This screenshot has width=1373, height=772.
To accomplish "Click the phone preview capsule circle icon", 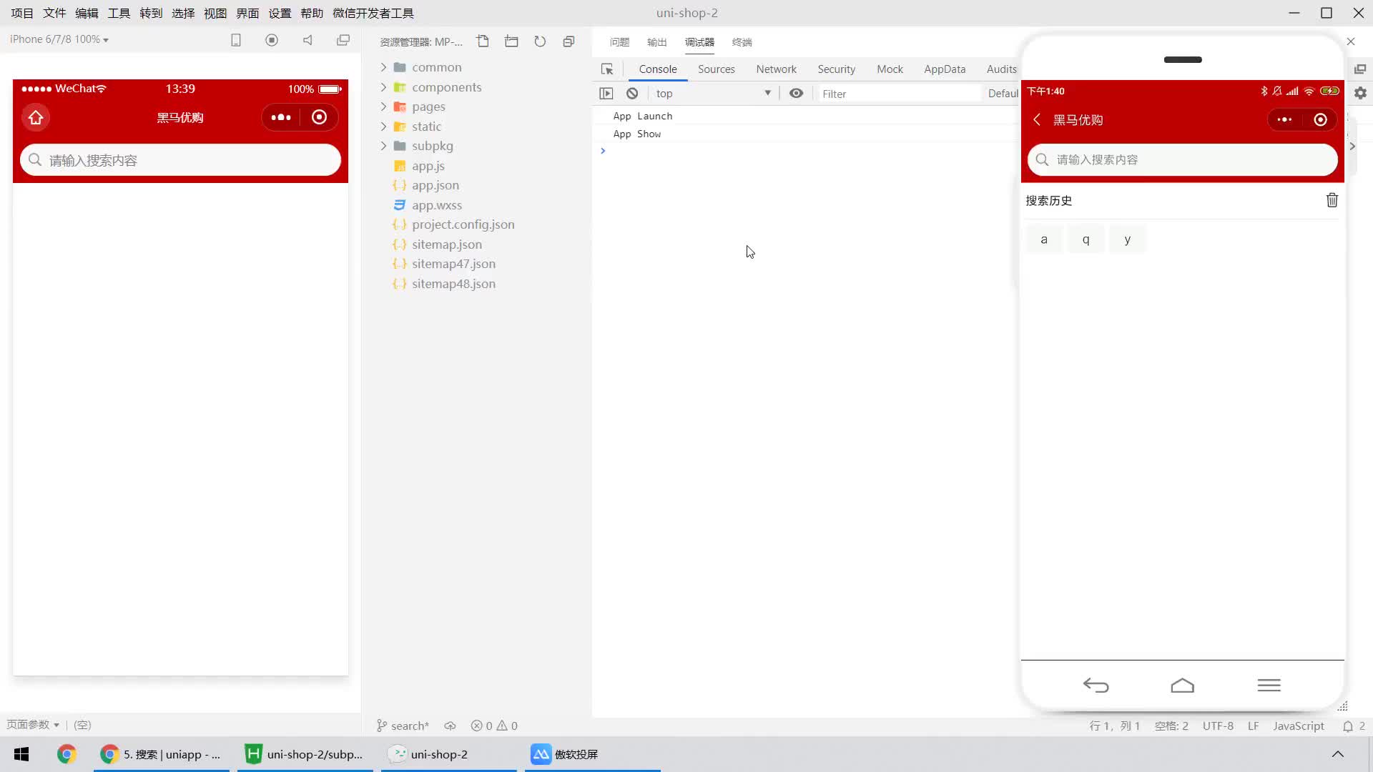I will [x=1320, y=120].
